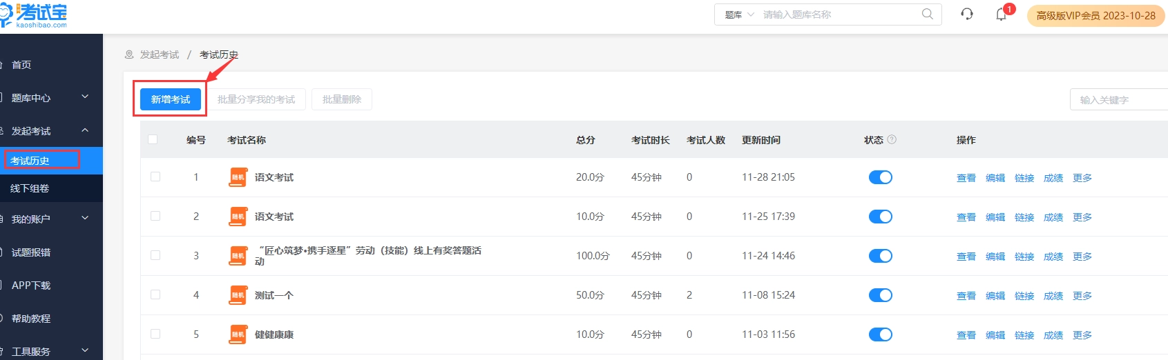Screen dimensions: 1168x360
Task: Disable the status switch for 测试一个
Action: pos(880,295)
